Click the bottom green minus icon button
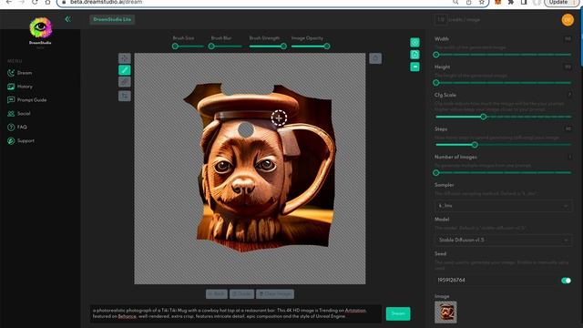This screenshot has width=583, height=328. [414, 67]
